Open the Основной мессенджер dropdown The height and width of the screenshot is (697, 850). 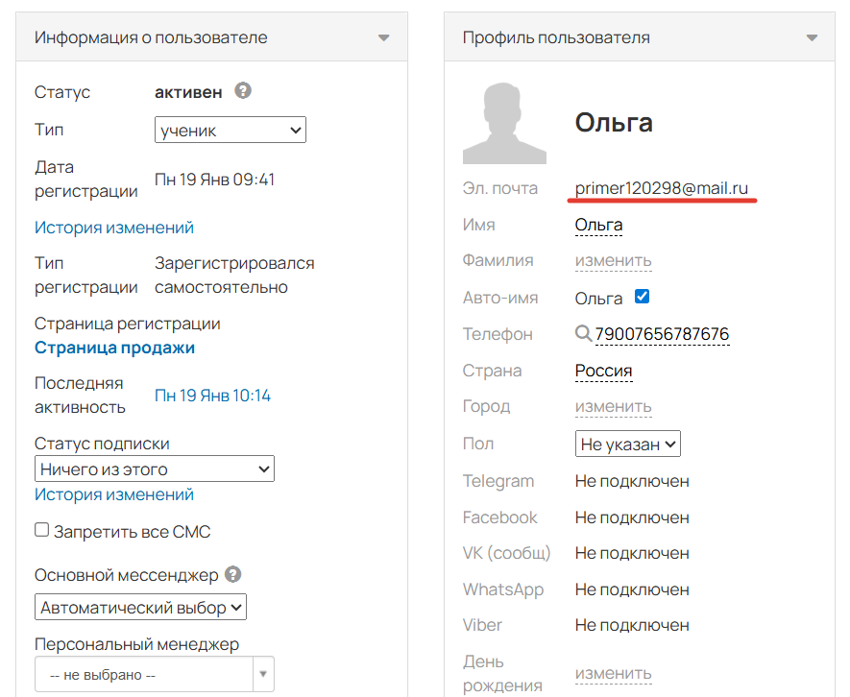click(x=140, y=607)
